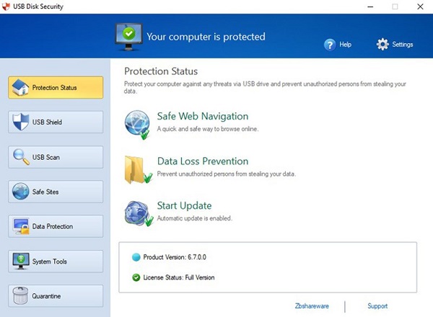Click the protected computer monitor icon

[x=128, y=37]
